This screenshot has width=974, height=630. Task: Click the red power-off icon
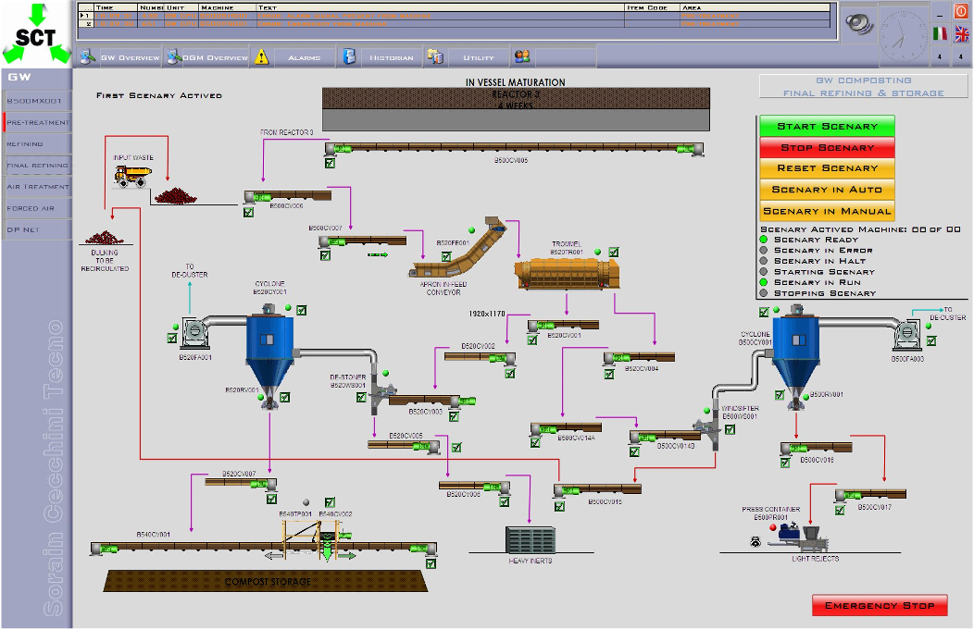pos(961,12)
